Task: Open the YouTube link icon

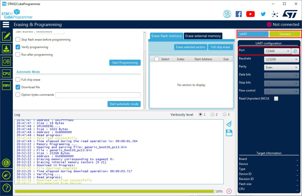Action: pos(250,14)
